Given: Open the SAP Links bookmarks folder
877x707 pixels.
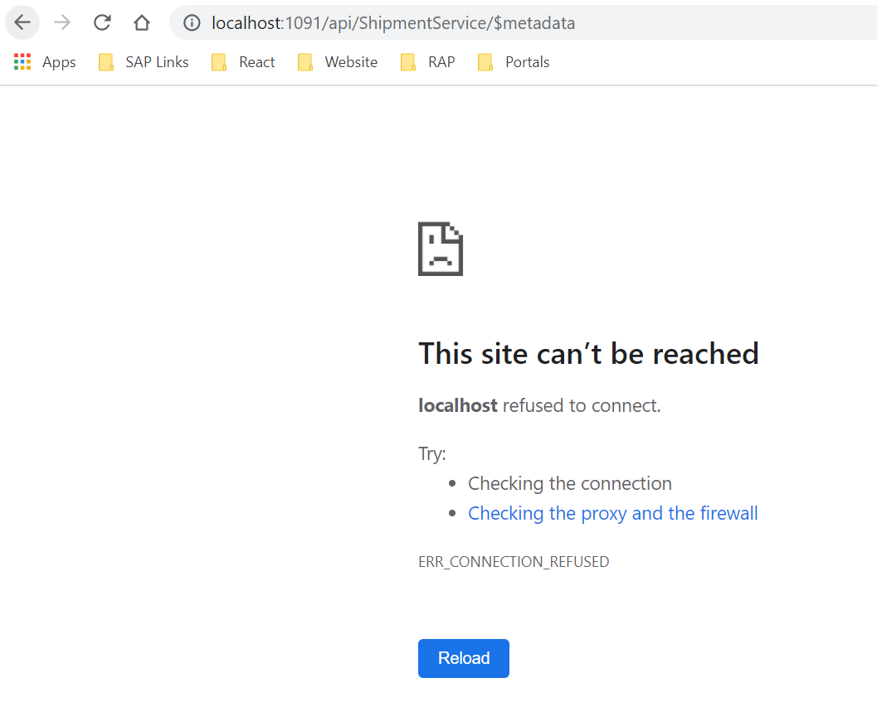Looking at the screenshot, I should (x=156, y=61).
